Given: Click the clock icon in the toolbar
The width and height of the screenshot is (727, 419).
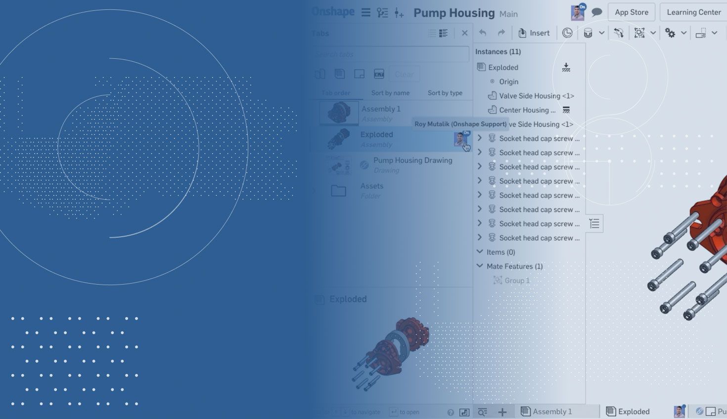Looking at the screenshot, I should [567, 33].
